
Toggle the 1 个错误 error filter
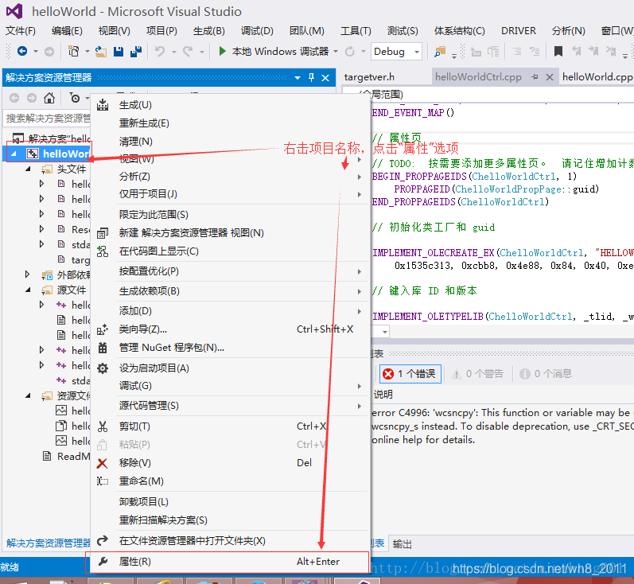[410, 374]
